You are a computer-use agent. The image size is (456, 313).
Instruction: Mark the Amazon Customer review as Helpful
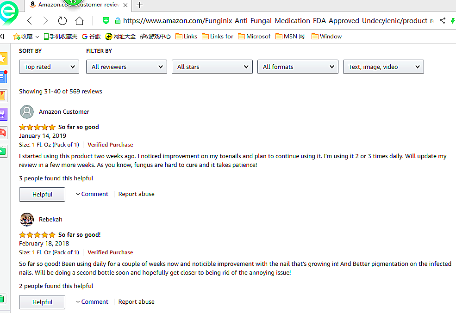pos(42,195)
